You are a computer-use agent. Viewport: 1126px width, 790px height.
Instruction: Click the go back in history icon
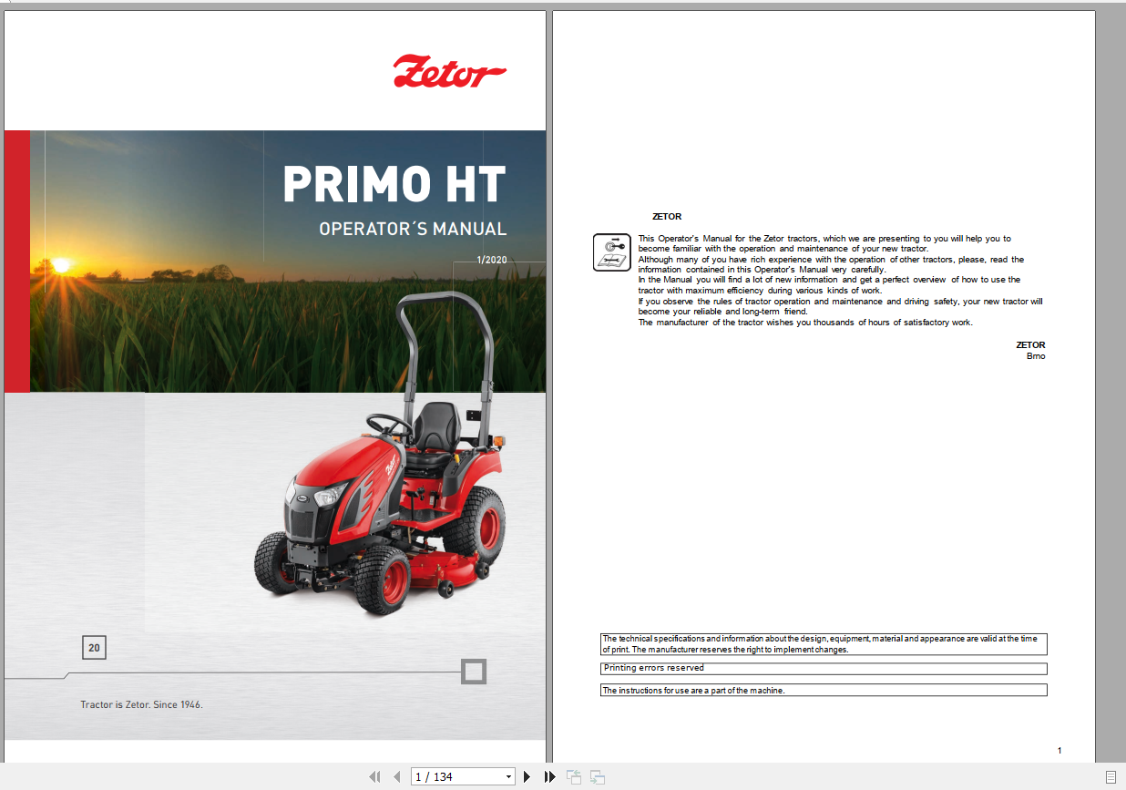pyautogui.click(x=574, y=776)
